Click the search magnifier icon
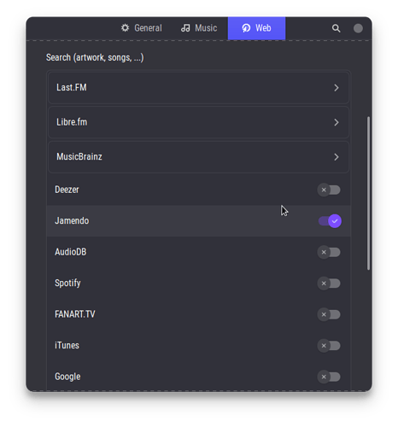 click(336, 28)
